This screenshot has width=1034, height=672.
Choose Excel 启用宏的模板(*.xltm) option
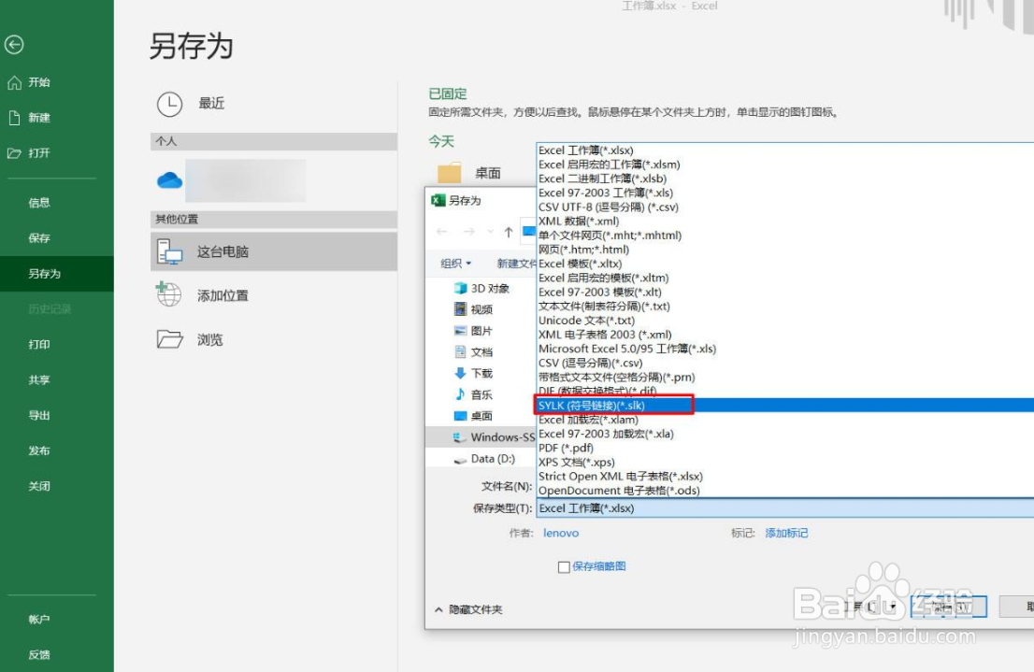(604, 278)
